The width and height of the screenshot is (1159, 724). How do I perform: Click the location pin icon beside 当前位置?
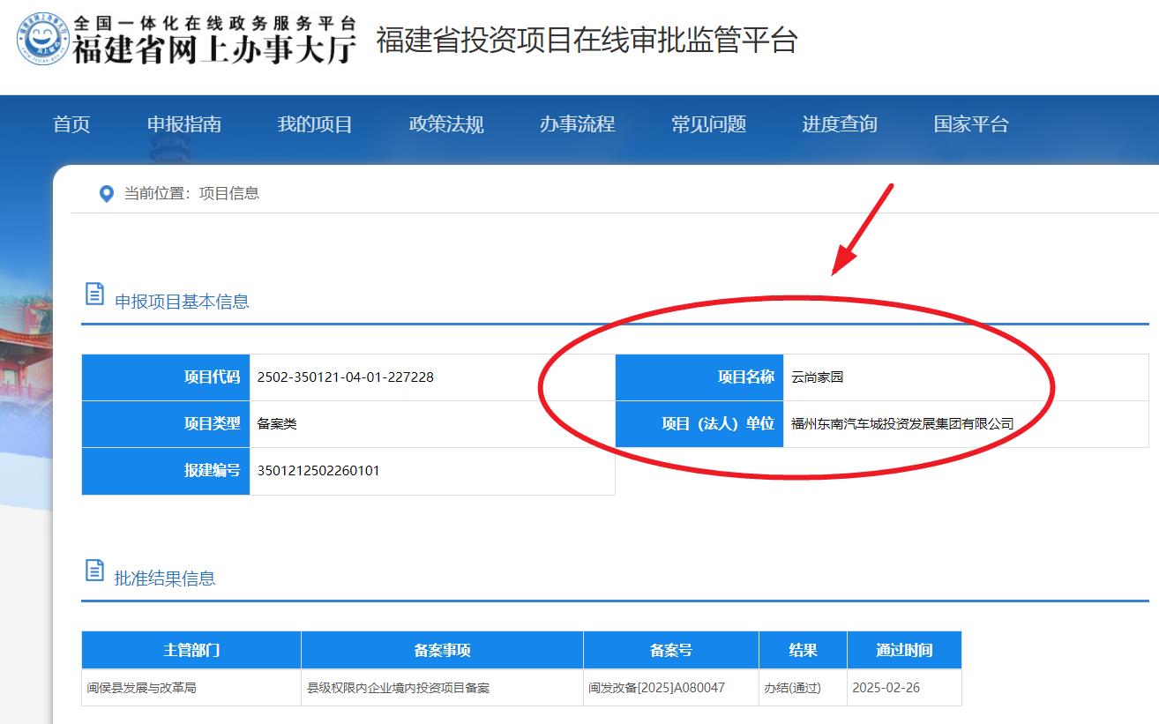(107, 194)
